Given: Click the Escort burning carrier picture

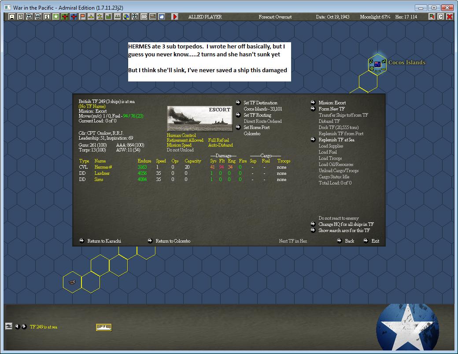Looking at the screenshot, I should coord(200,118).
